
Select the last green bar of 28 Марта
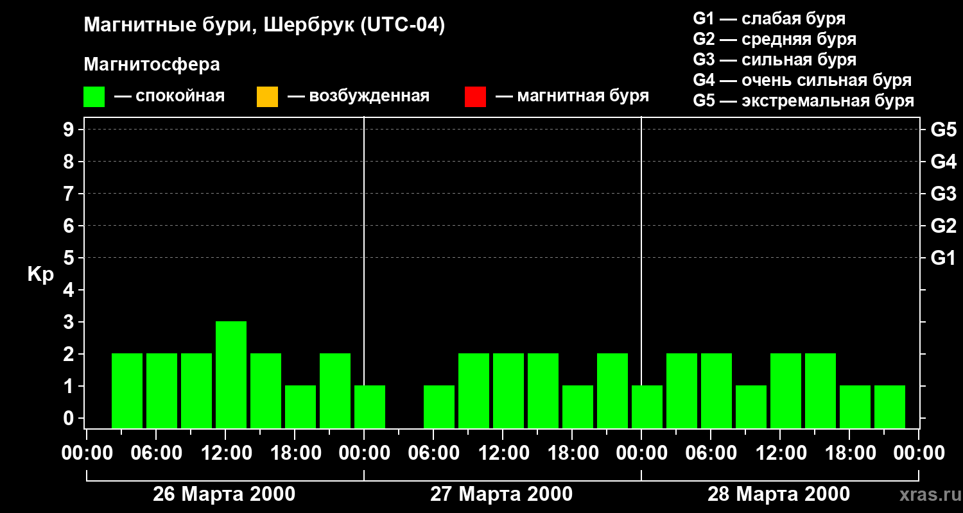[x=890, y=407]
